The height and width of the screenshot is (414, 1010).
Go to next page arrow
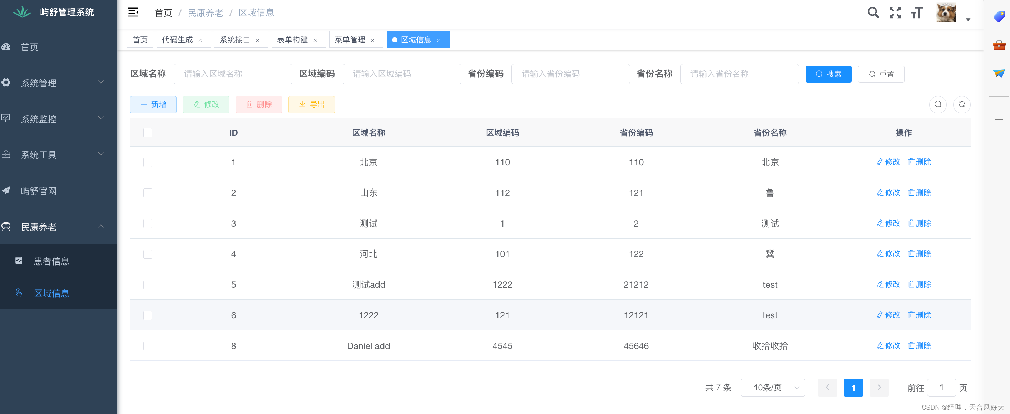coord(879,387)
